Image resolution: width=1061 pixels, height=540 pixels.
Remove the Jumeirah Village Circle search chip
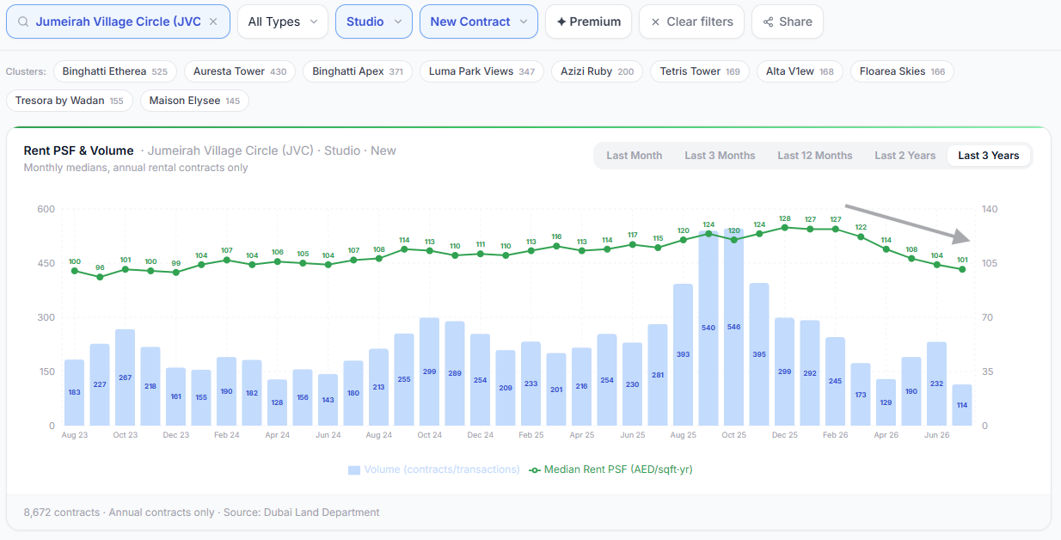(213, 21)
